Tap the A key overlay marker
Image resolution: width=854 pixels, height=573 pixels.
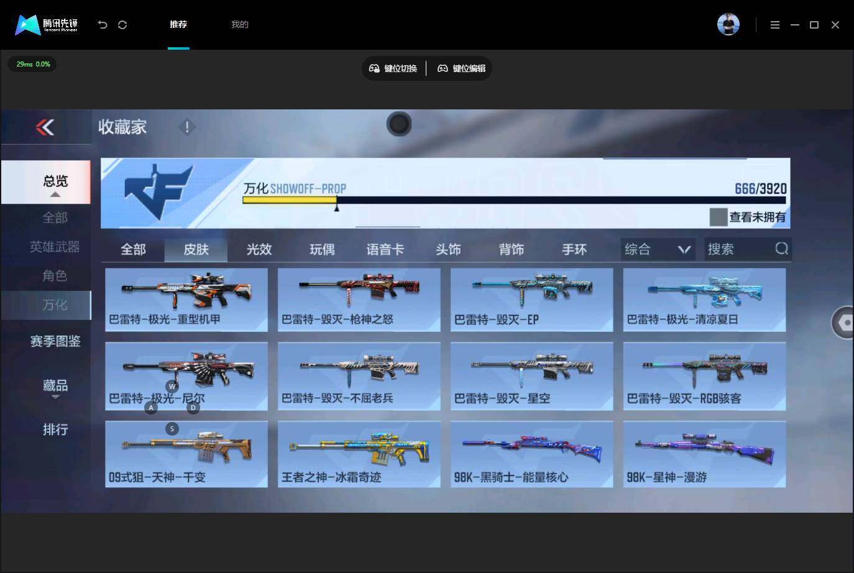(151, 408)
